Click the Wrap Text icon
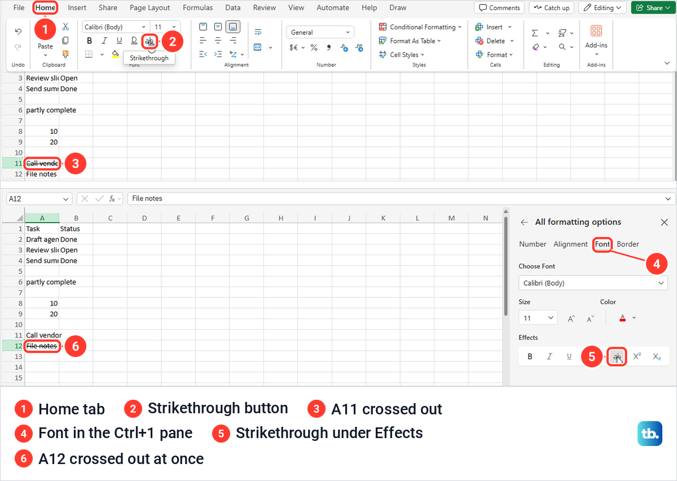677x481 pixels. click(x=258, y=32)
